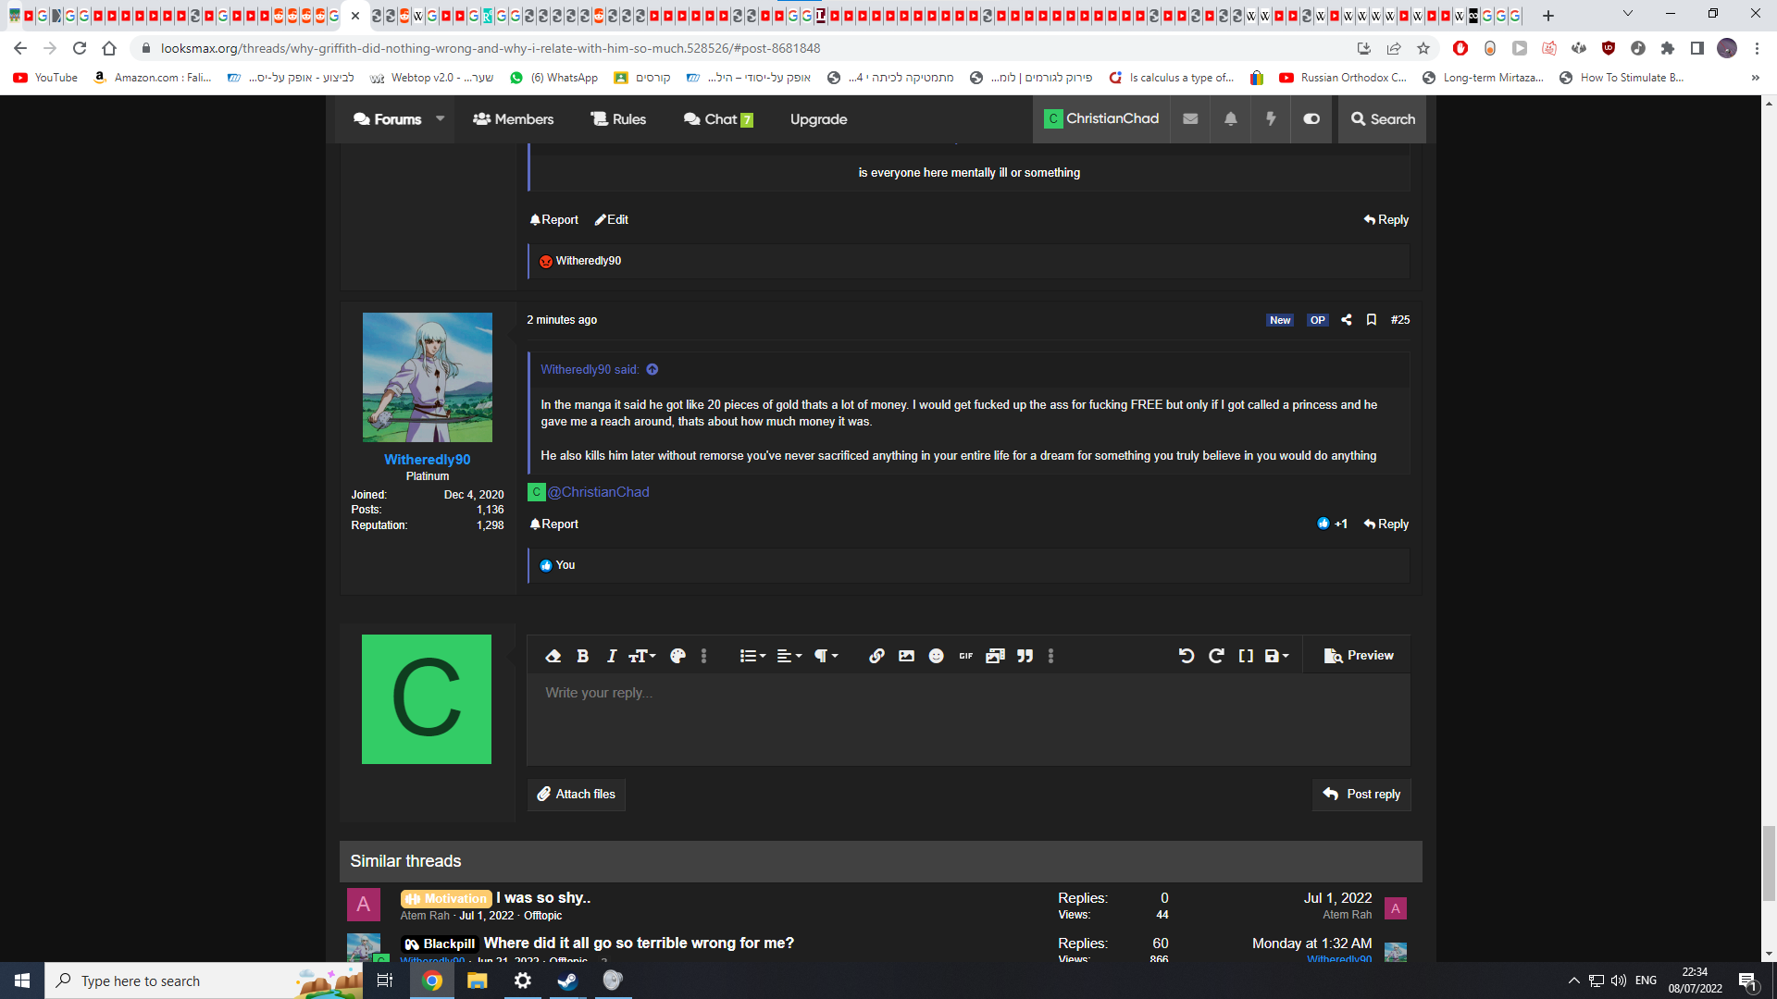Open a new browser tab
The width and height of the screenshot is (1777, 999).
tap(1548, 15)
